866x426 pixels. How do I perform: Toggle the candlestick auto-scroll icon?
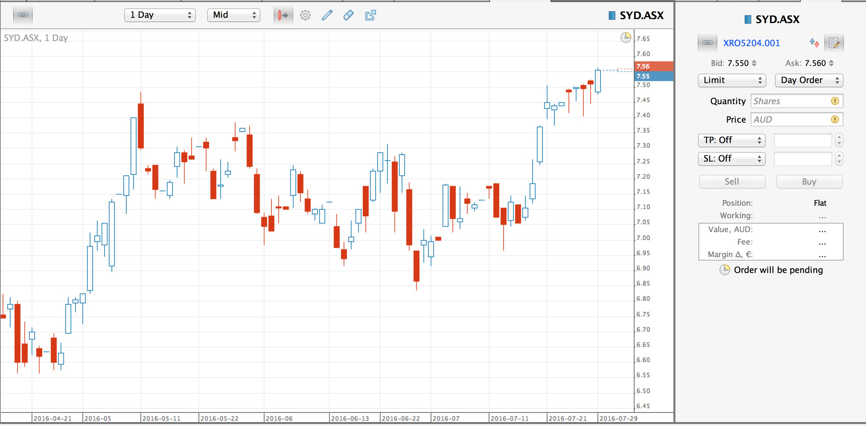pyautogui.click(x=283, y=15)
